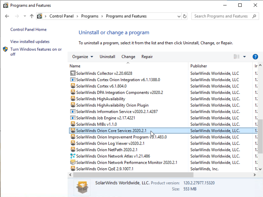Click the Control Panel icon in address bar

click(x=39, y=16)
